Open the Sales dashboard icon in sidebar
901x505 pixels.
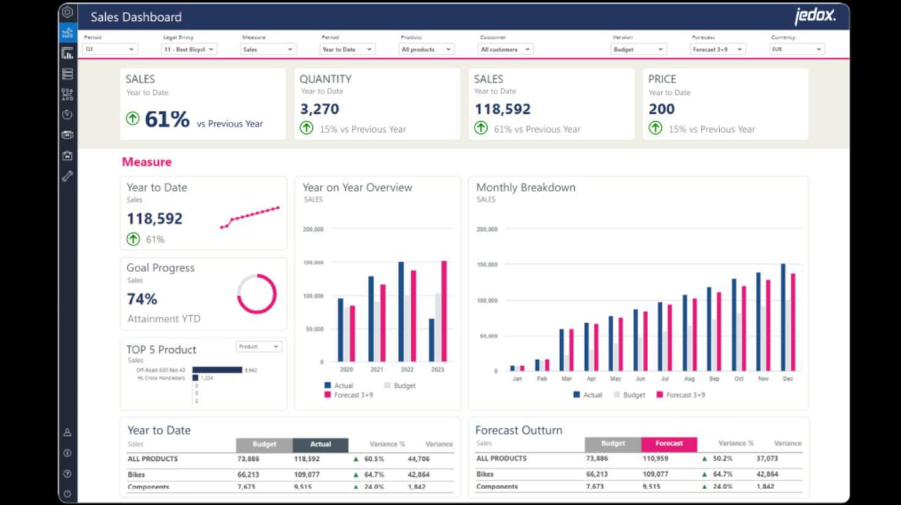[67, 32]
